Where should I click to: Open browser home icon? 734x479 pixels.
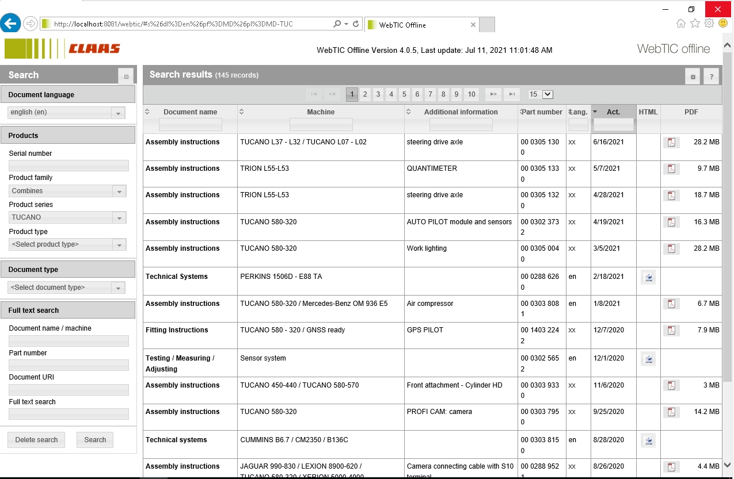[681, 24]
